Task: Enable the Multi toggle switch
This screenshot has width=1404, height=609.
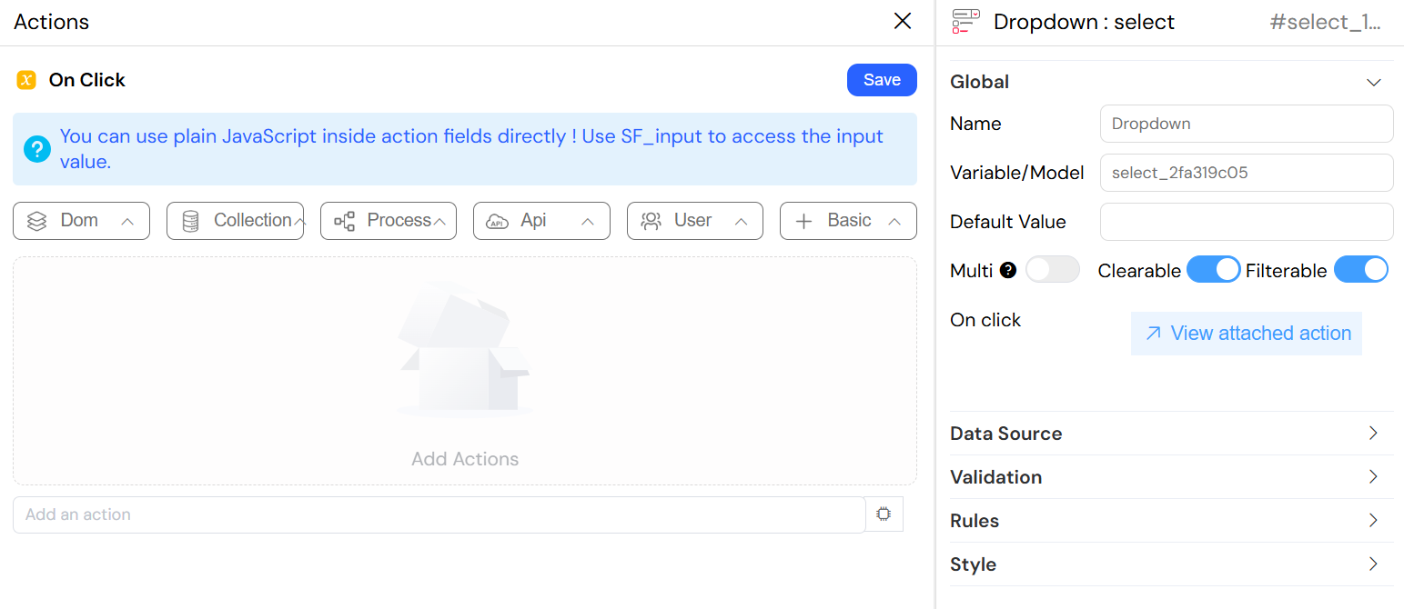Action: (1052, 270)
